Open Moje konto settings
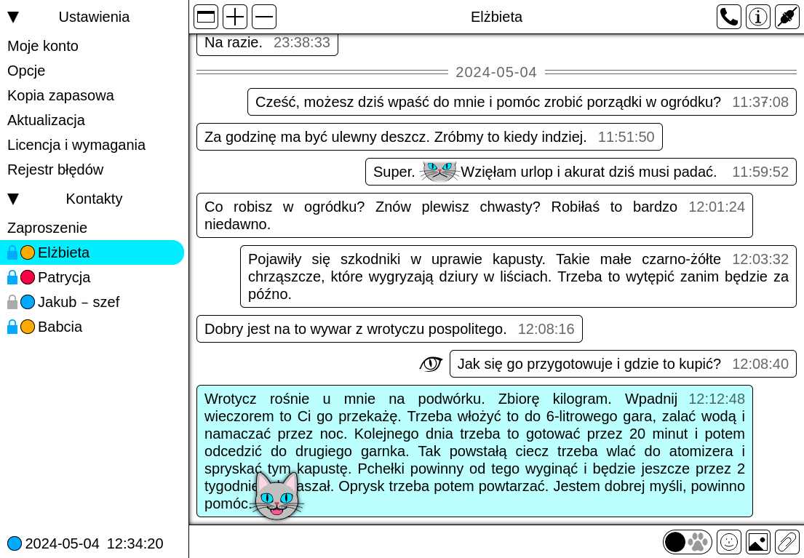The height and width of the screenshot is (558, 804). 42,46
